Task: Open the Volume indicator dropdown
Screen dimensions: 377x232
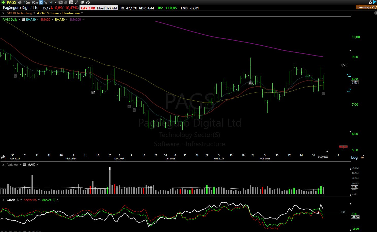Action: point(21,165)
